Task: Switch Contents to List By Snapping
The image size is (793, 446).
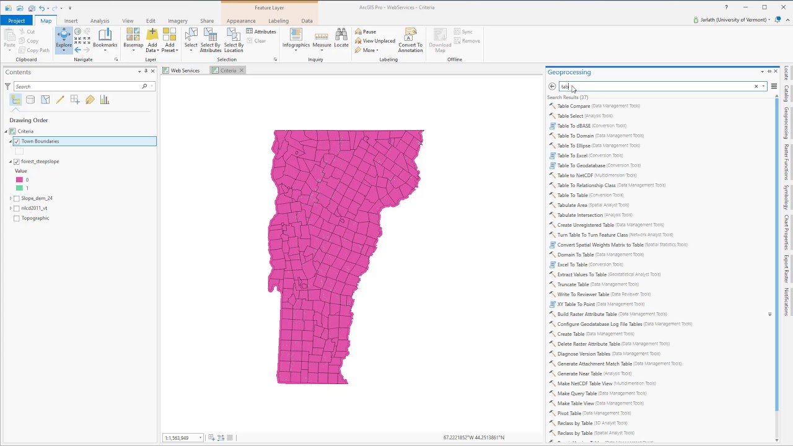Action: point(75,100)
